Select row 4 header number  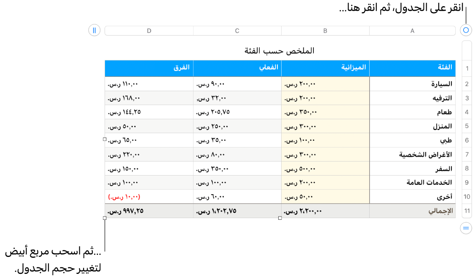pos(467,112)
